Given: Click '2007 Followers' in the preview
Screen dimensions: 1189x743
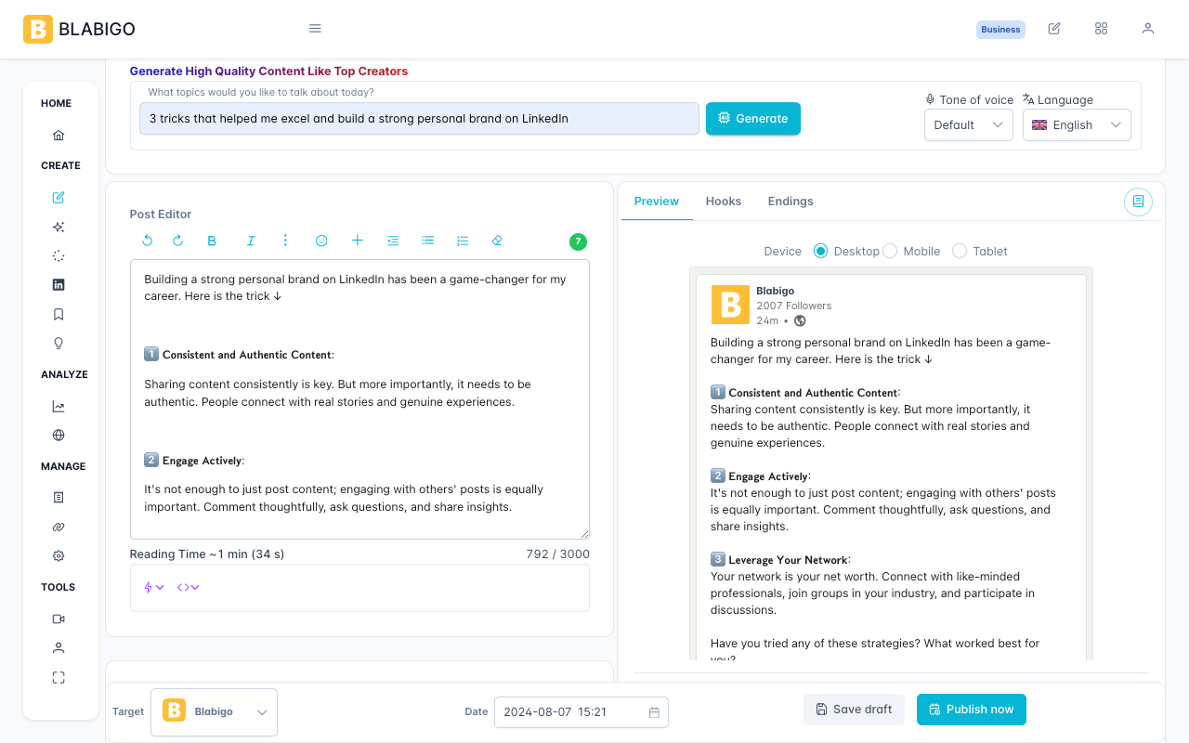Looking at the screenshot, I should (794, 306).
